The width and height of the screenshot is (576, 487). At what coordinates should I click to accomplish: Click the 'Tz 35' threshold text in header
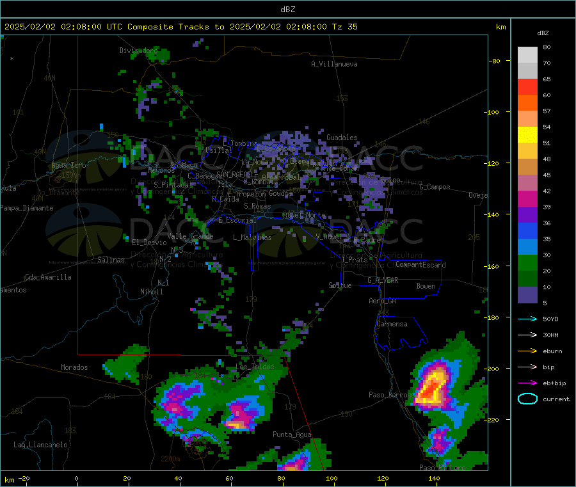point(344,27)
